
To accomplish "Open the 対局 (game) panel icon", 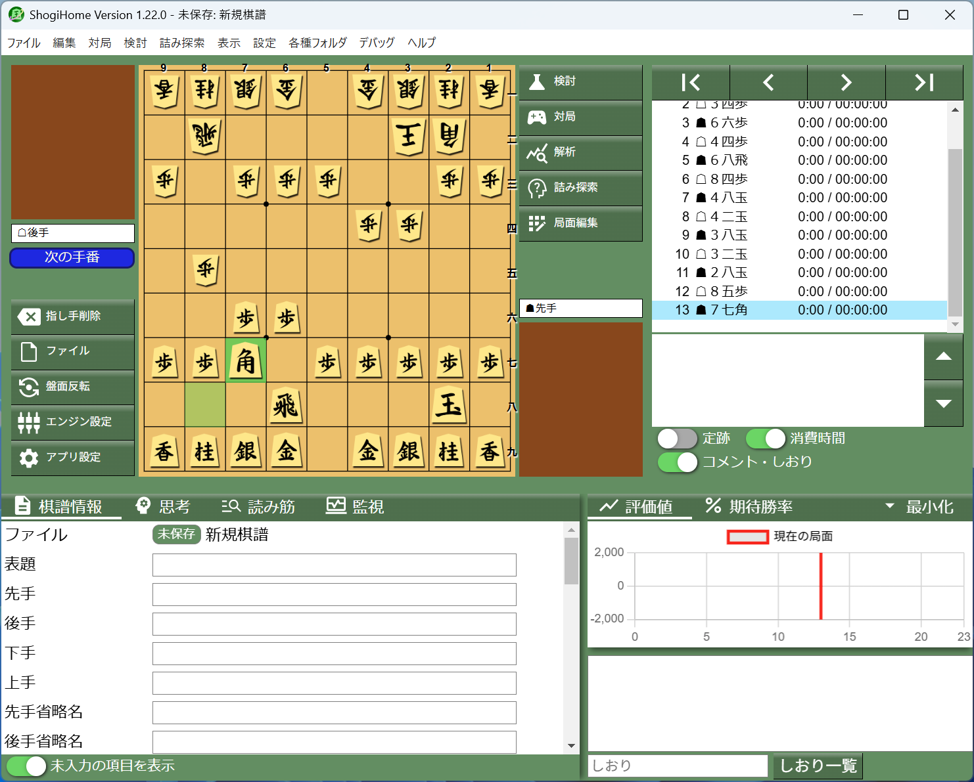I will [537, 117].
